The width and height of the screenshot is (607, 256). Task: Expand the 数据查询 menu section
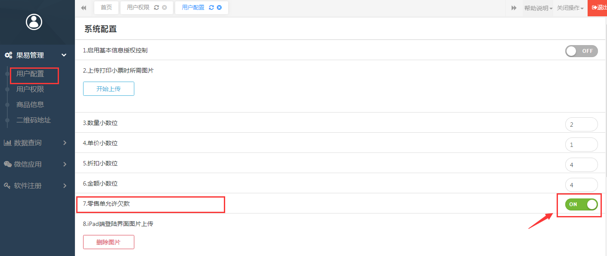(x=35, y=143)
